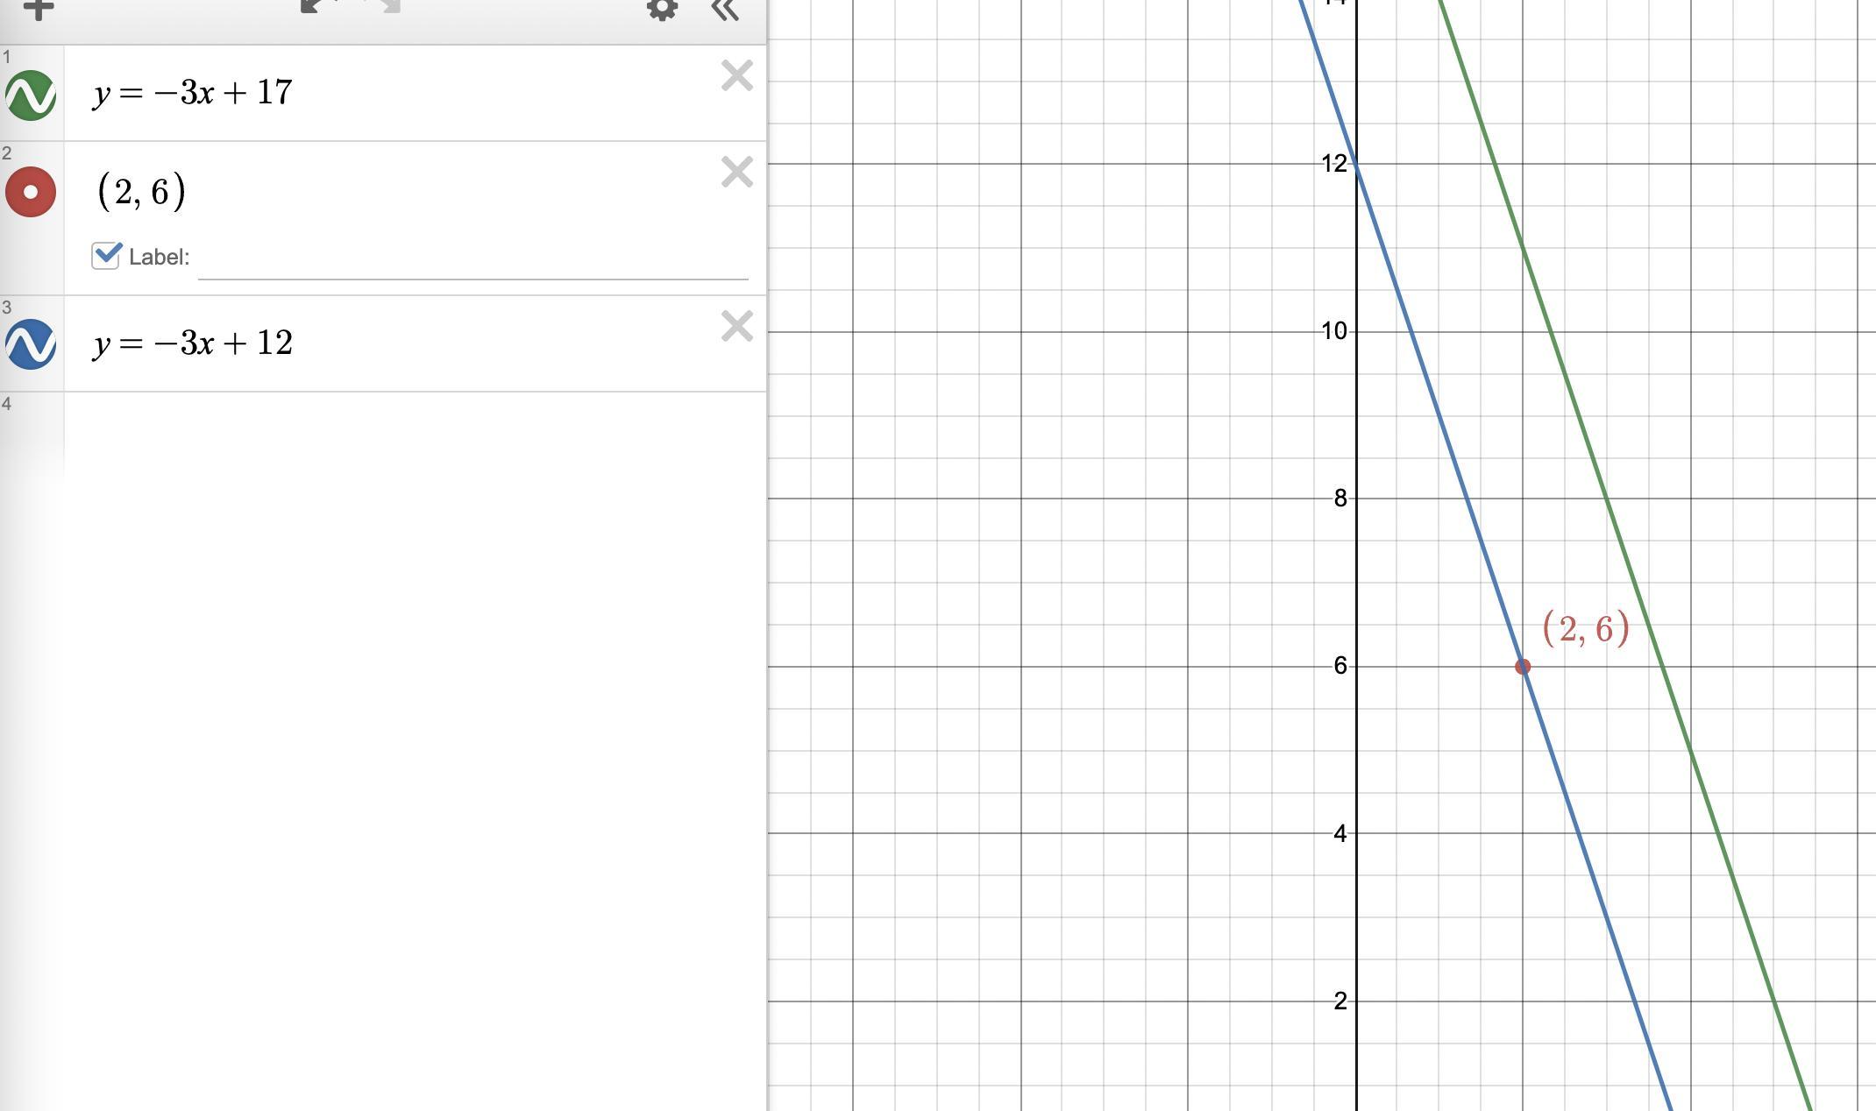This screenshot has height=1111, width=1876.
Task: Open the expression list settings gear
Action: pyautogui.click(x=662, y=9)
